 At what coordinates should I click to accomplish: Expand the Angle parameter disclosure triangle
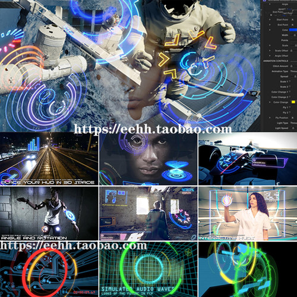click(x=270, y=4)
